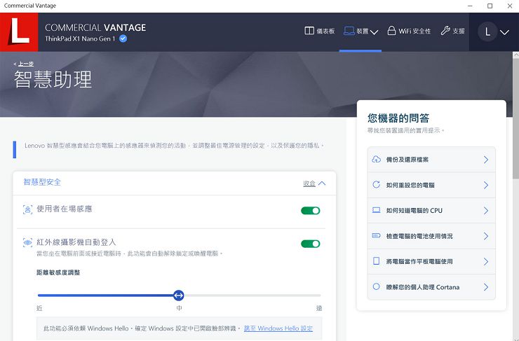Click the distance sensitivity slider handle
519x341 pixels.
tap(179, 295)
